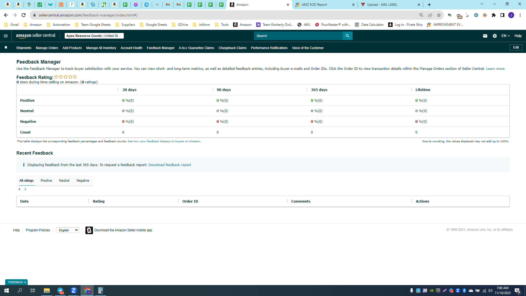The width and height of the screenshot is (526, 296).
Task: Open the Pirate Ship login bookmark
Action: point(405,25)
